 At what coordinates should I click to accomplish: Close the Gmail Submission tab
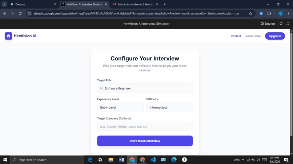[x=157, y=4]
